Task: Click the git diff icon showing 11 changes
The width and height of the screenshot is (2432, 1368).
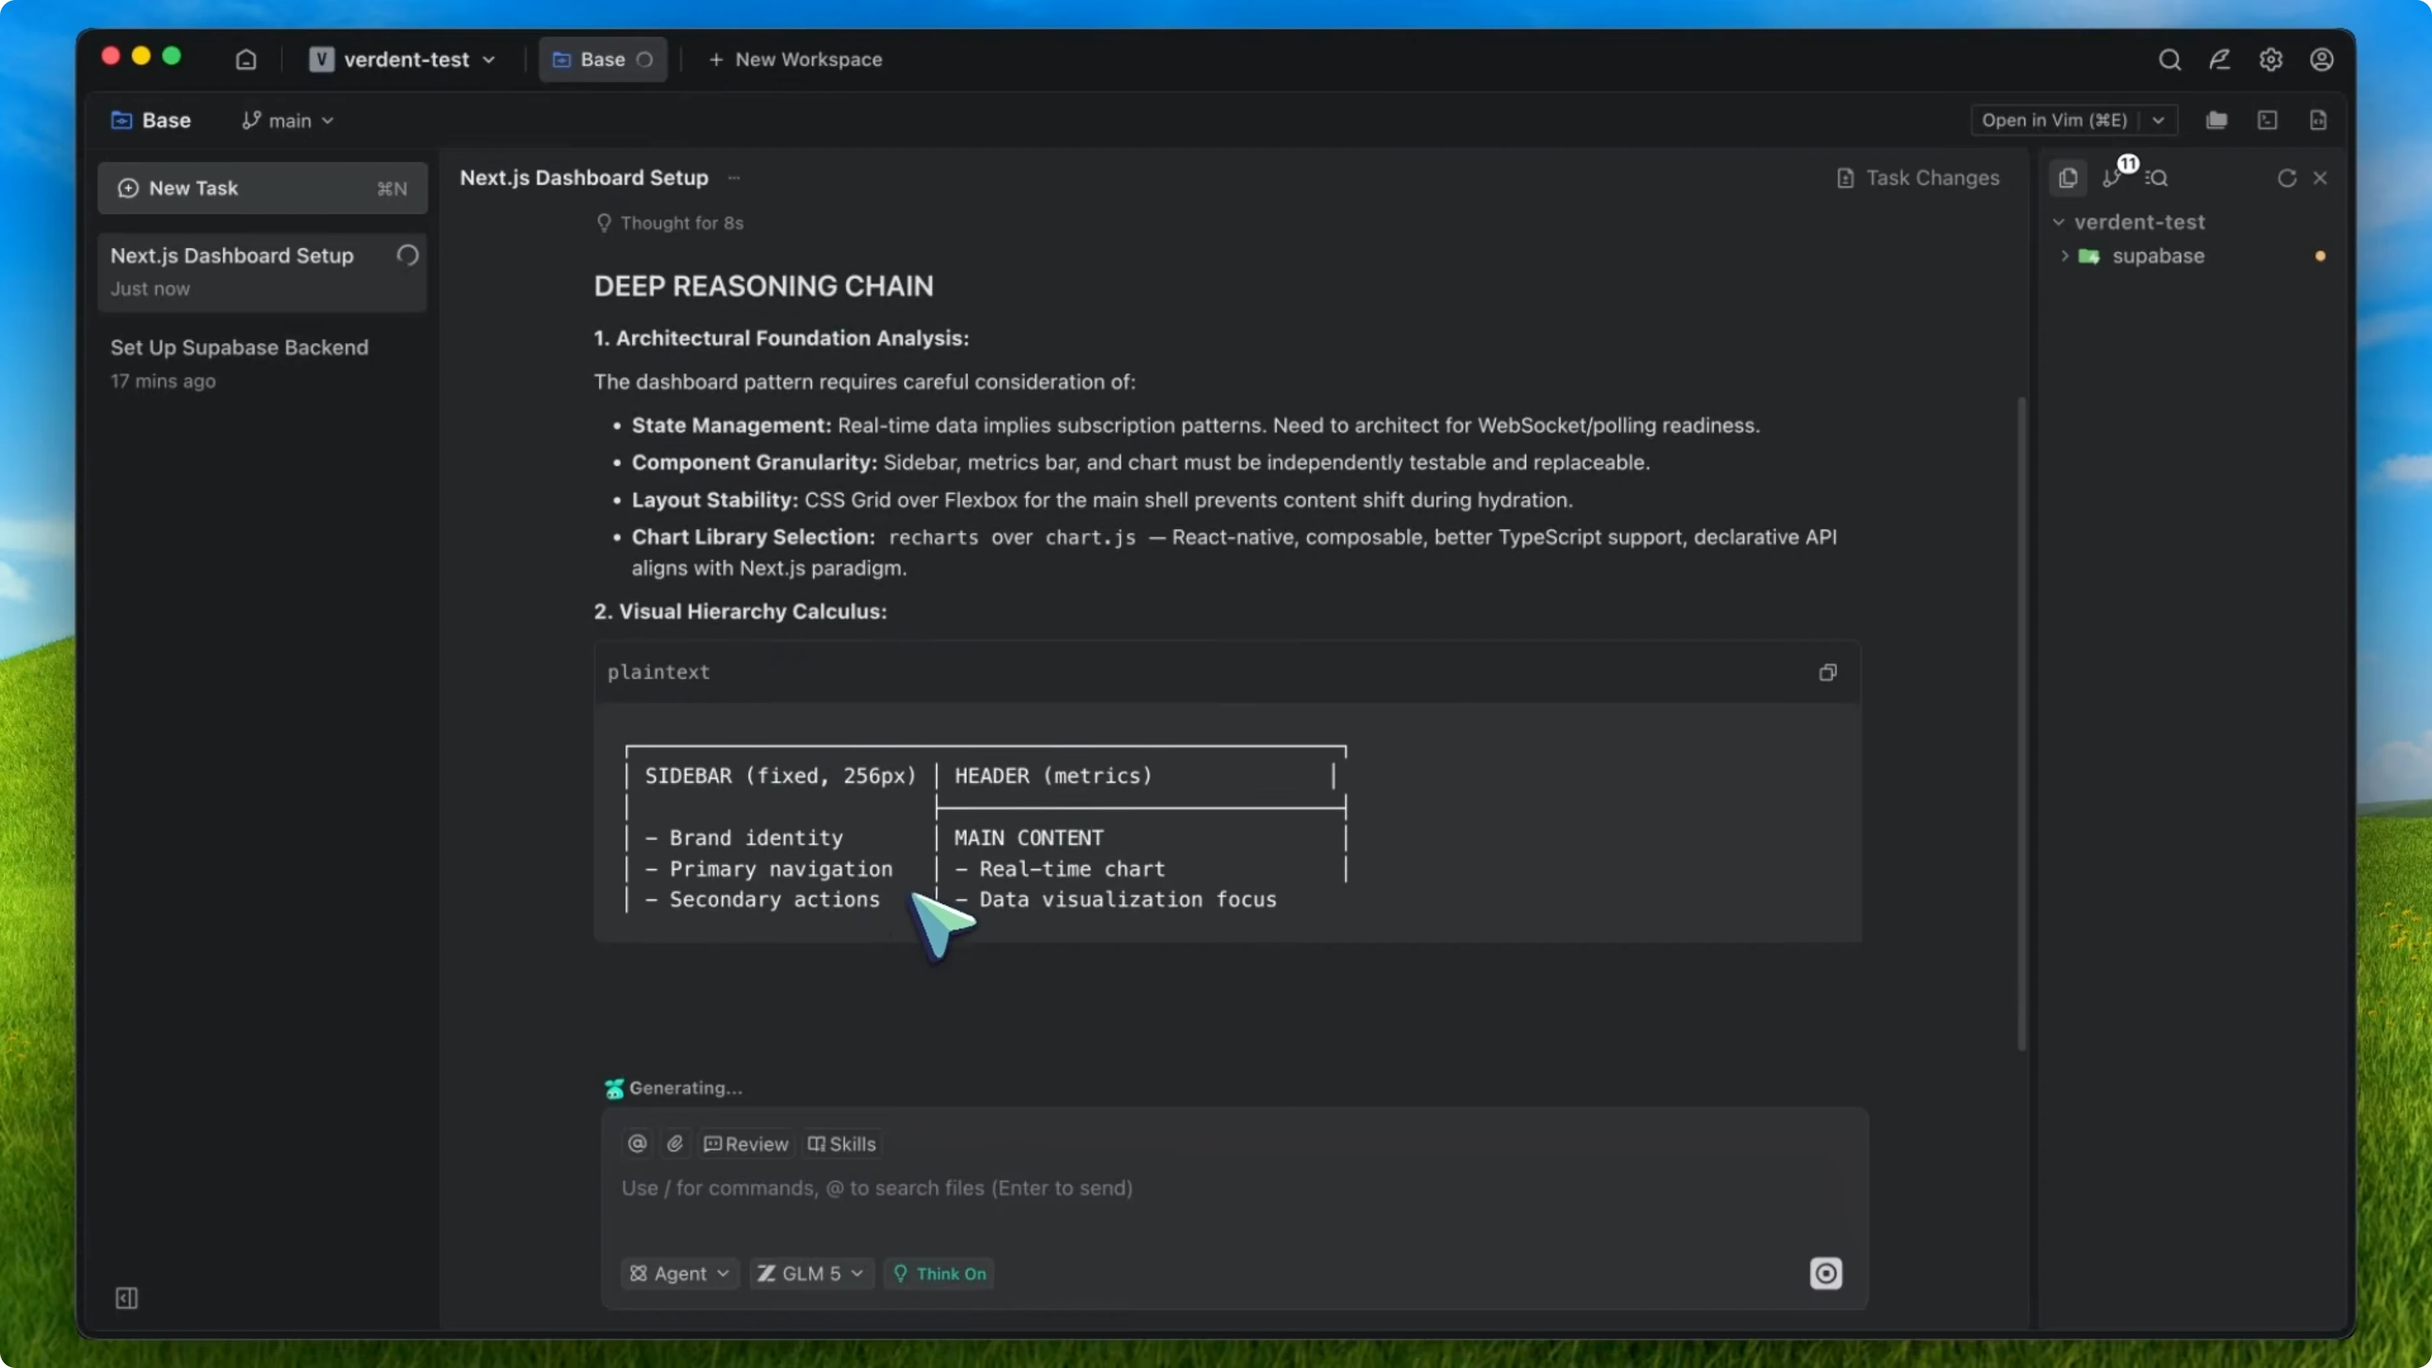Action: (x=2113, y=178)
